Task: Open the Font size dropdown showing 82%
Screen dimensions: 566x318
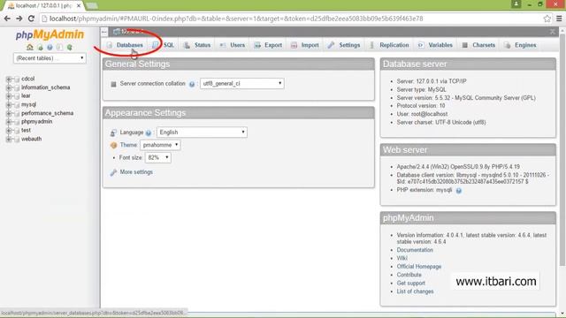Action: (157, 157)
